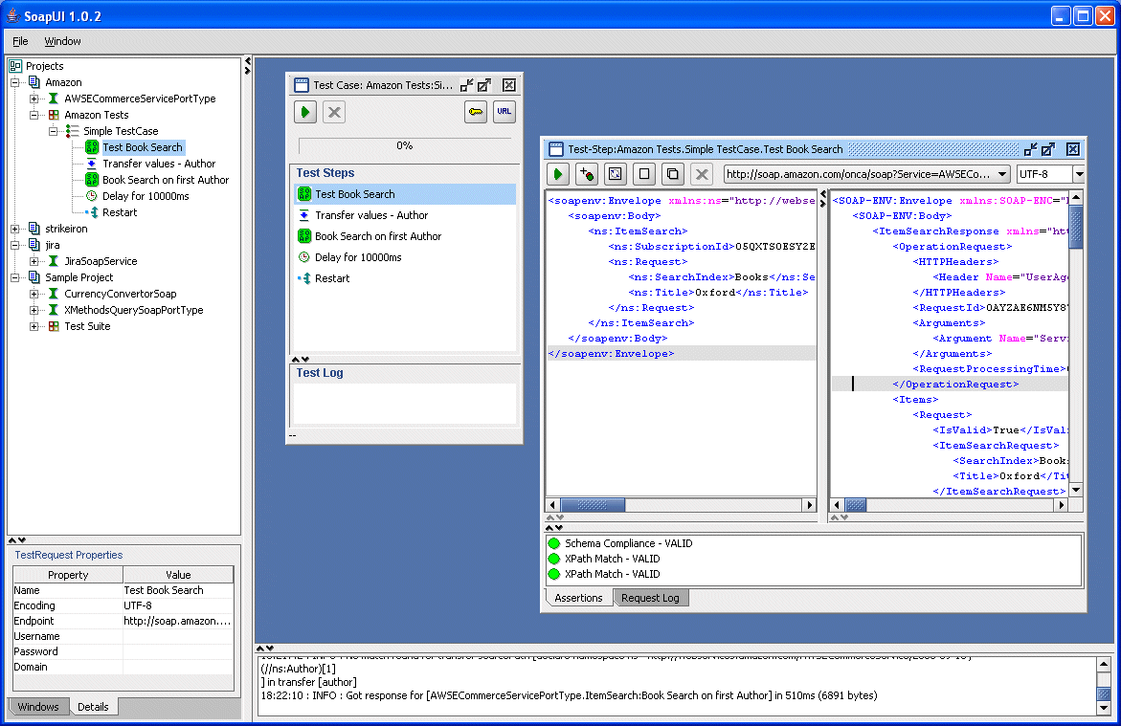Add an assertion with the plus icon
Viewport: 1121px width, 726px height.
click(585, 174)
